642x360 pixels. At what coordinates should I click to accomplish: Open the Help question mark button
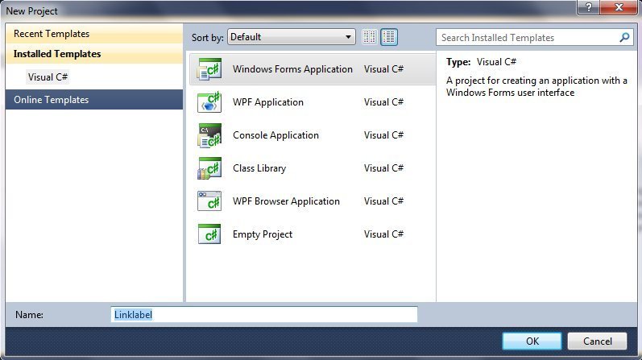[588, 7]
